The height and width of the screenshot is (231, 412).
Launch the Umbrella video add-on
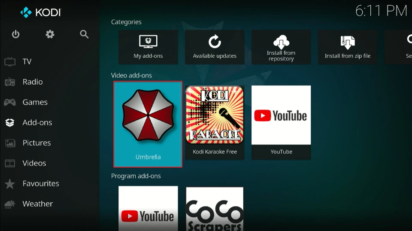(x=148, y=124)
